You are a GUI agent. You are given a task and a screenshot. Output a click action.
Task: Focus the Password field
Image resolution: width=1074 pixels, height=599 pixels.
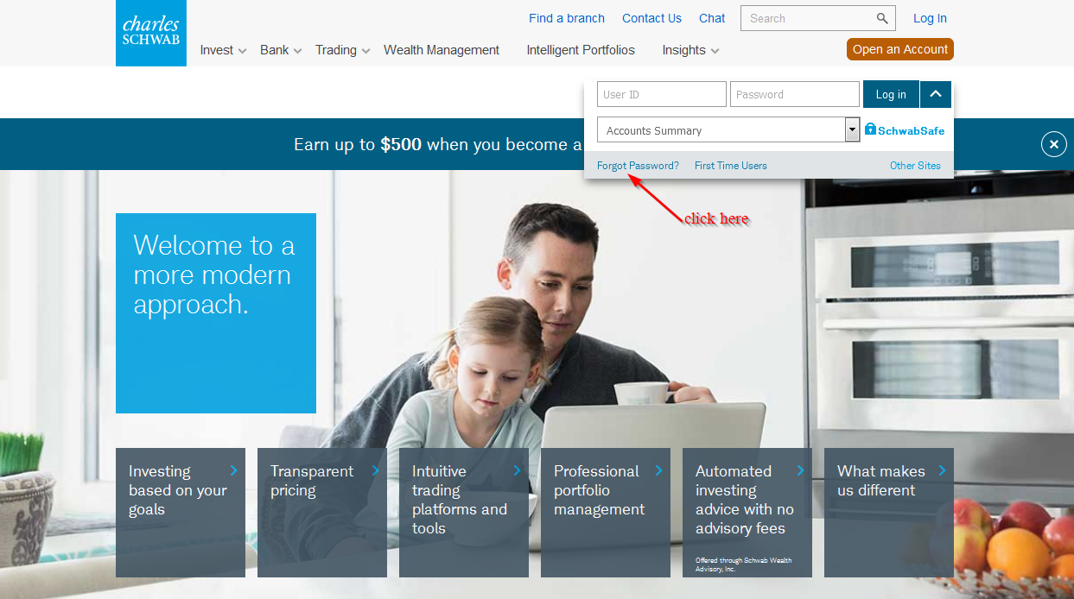(x=795, y=94)
